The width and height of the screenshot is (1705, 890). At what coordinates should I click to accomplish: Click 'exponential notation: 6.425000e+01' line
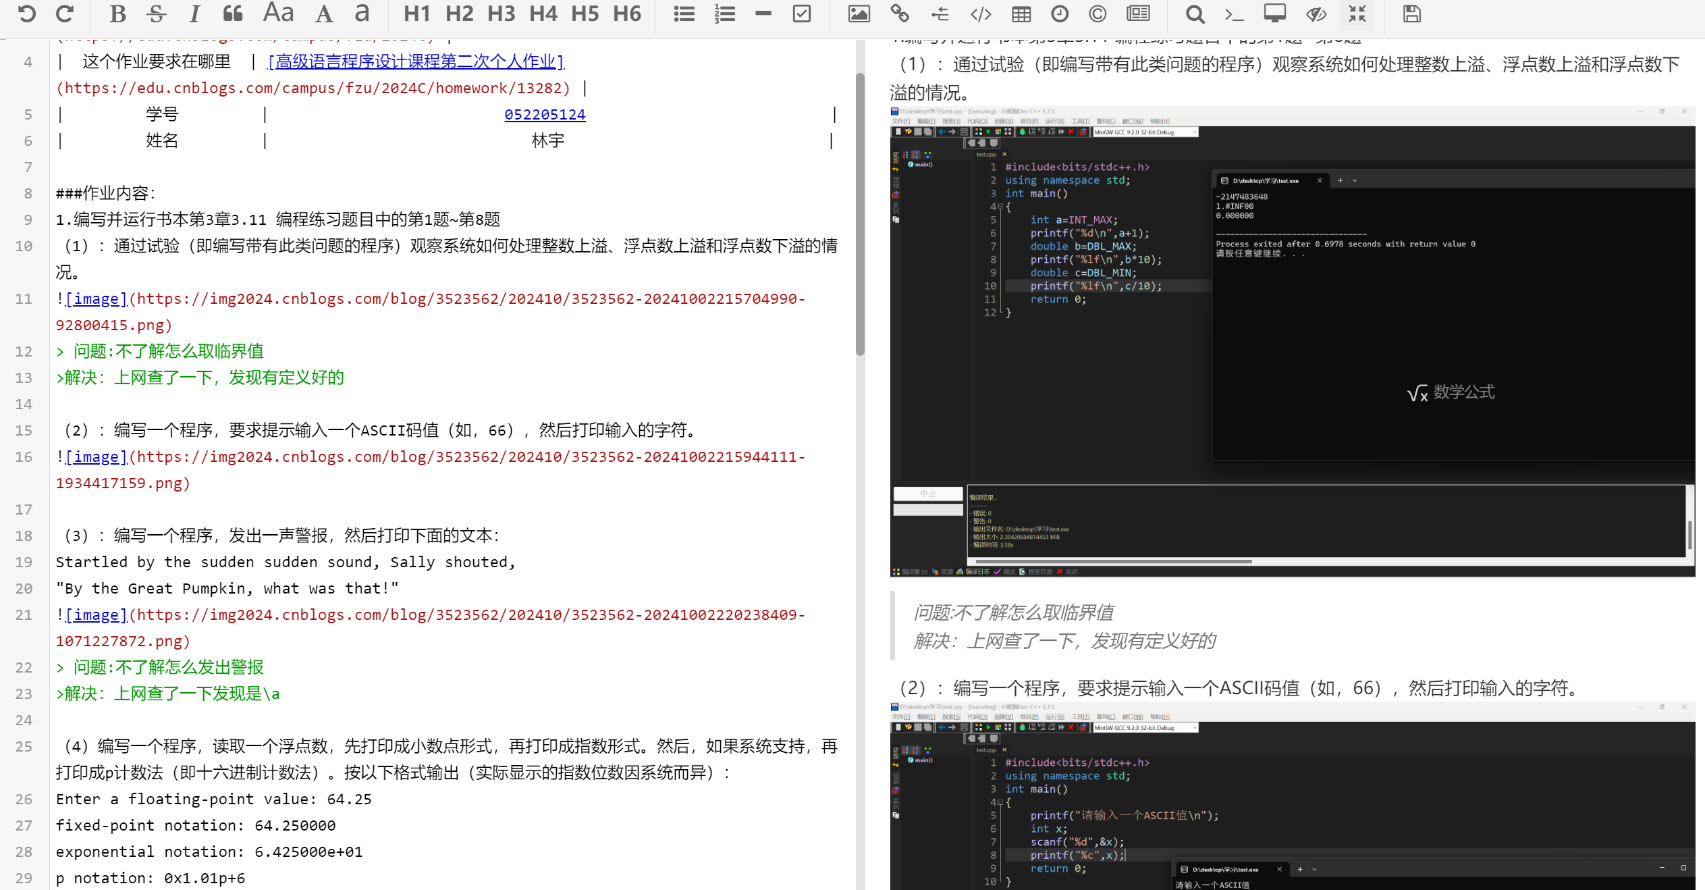click(x=209, y=852)
